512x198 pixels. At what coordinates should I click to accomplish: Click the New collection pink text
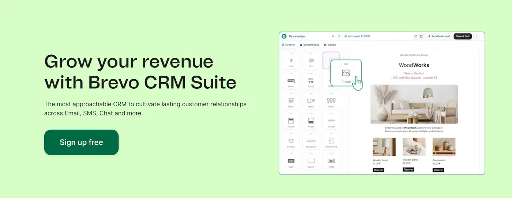tap(414, 73)
